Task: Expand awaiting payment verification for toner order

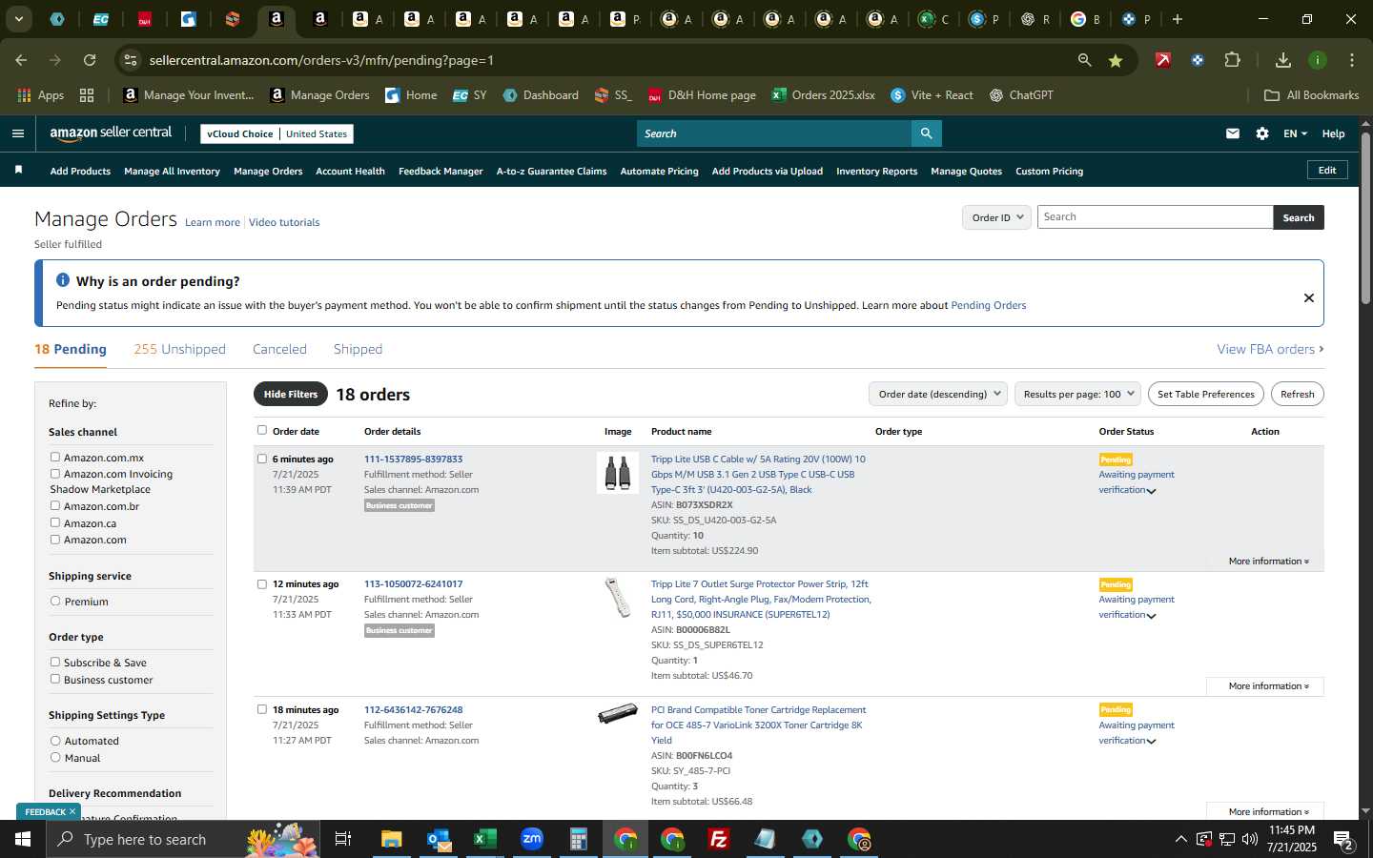Action: [1151, 742]
